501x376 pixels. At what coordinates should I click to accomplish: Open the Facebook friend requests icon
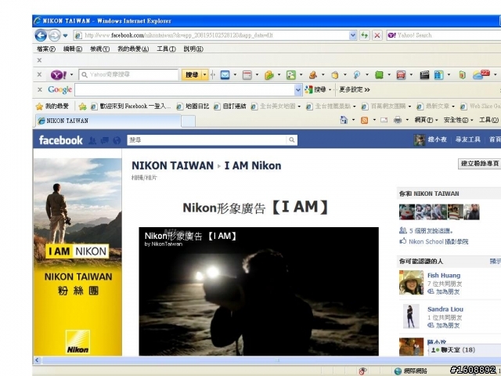point(92,140)
